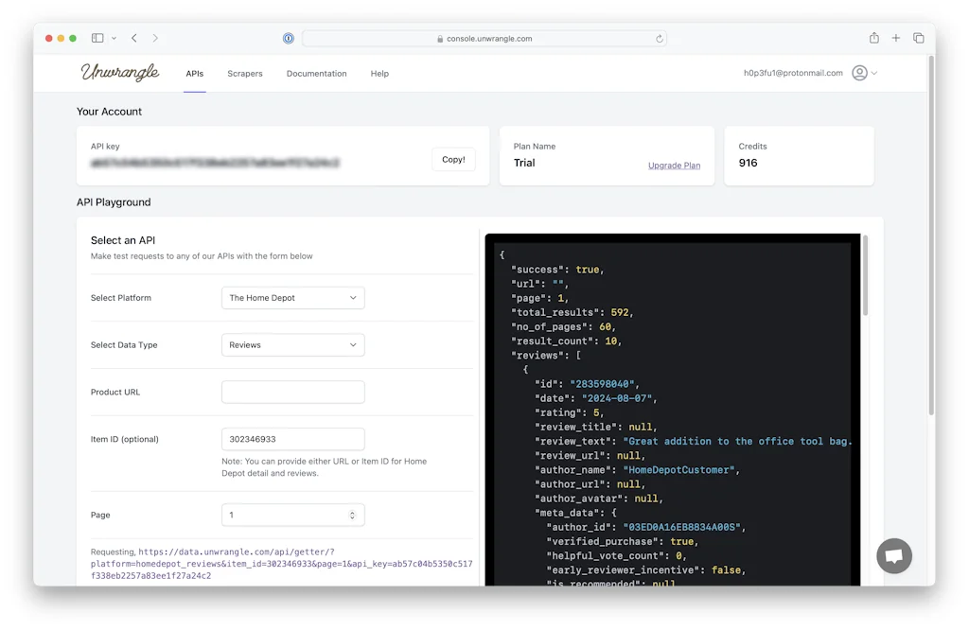The width and height of the screenshot is (969, 630).
Task: Click the author name "HomeDepotCustomer" value
Action: click(679, 470)
